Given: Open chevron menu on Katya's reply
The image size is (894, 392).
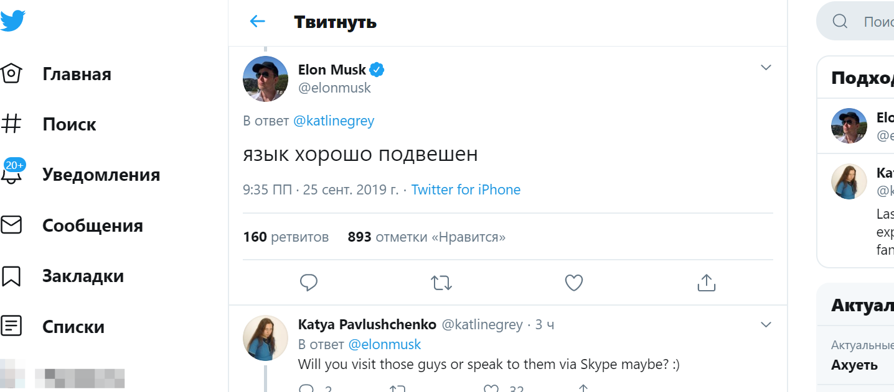Looking at the screenshot, I should (x=766, y=324).
